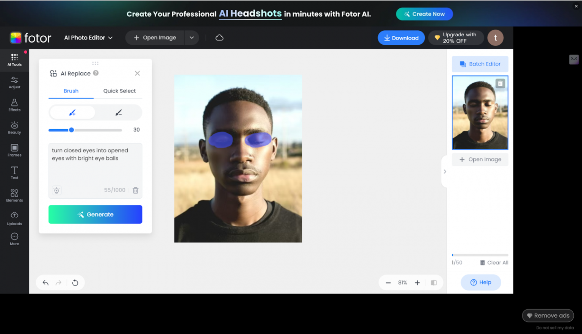The image size is (582, 334).
Task: Open the Effects panel in sidebar
Action: coord(14,105)
